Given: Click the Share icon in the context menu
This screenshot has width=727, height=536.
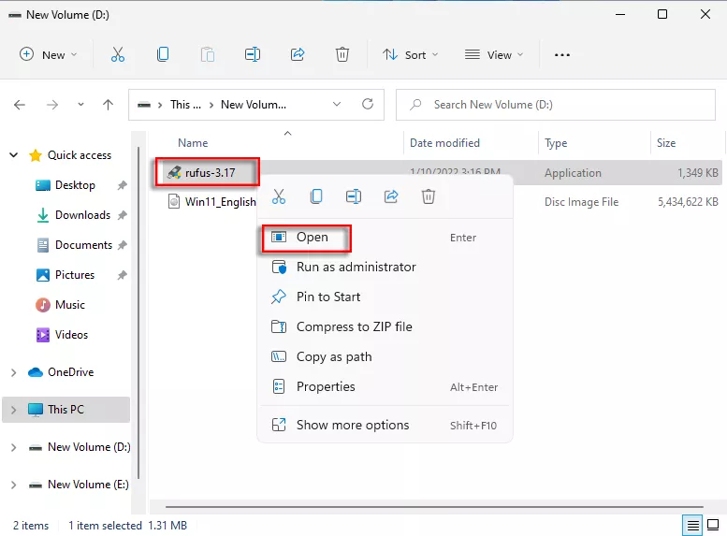Looking at the screenshot, I should pyautogui.click(x=391, y=196).
